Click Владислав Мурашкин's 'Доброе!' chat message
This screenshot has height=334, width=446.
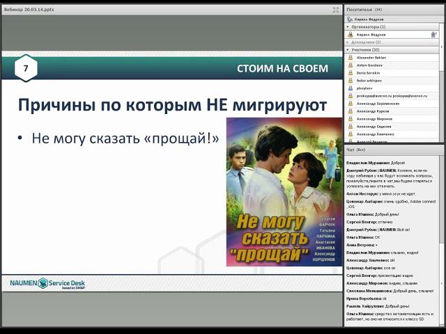[376, 163]
